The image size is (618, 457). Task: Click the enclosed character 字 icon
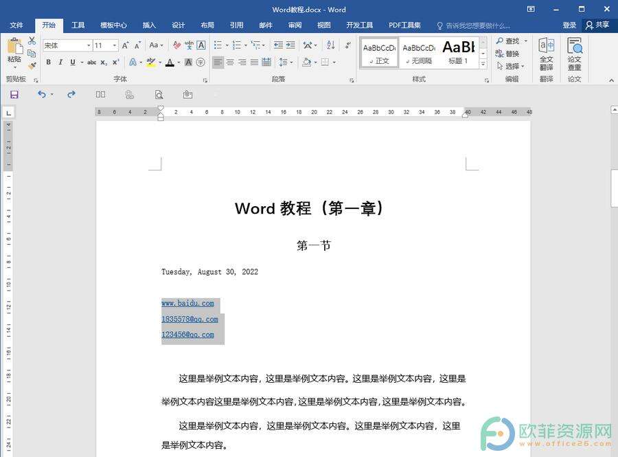click(201, 63)
